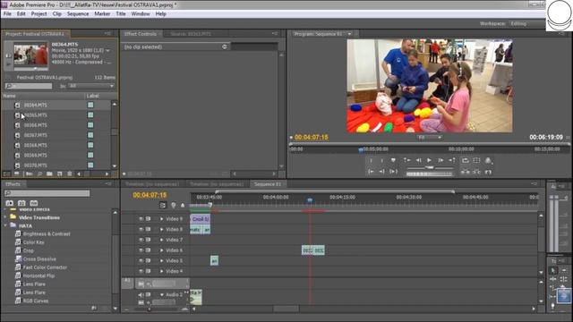Step forward one frame in Program monitor

pos(440,160)
